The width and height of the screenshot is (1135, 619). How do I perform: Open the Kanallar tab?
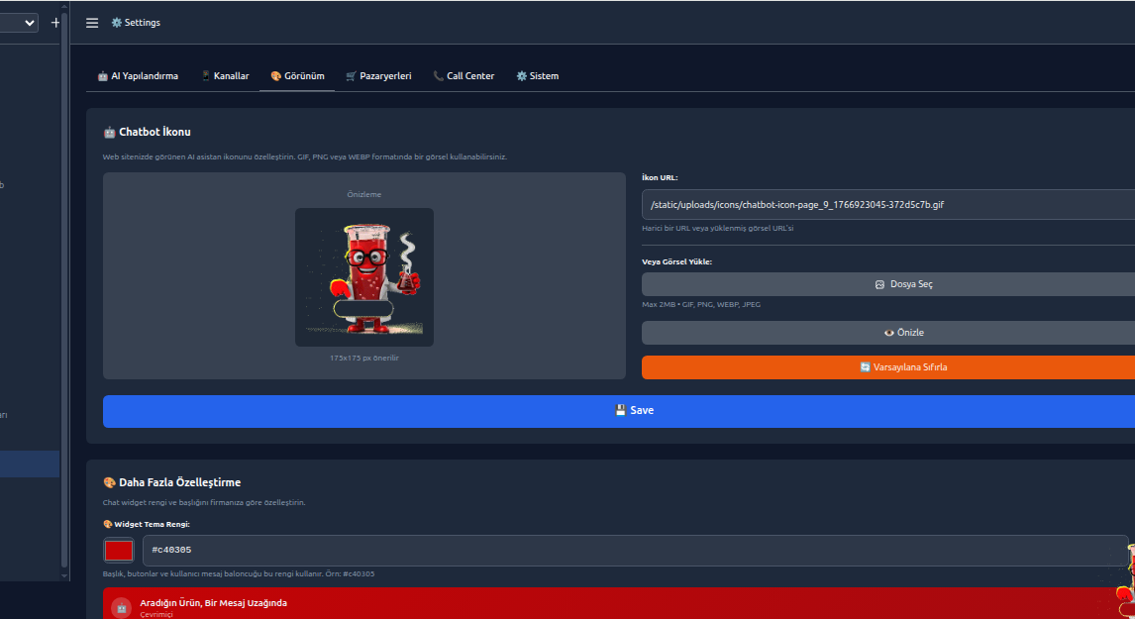225,74
